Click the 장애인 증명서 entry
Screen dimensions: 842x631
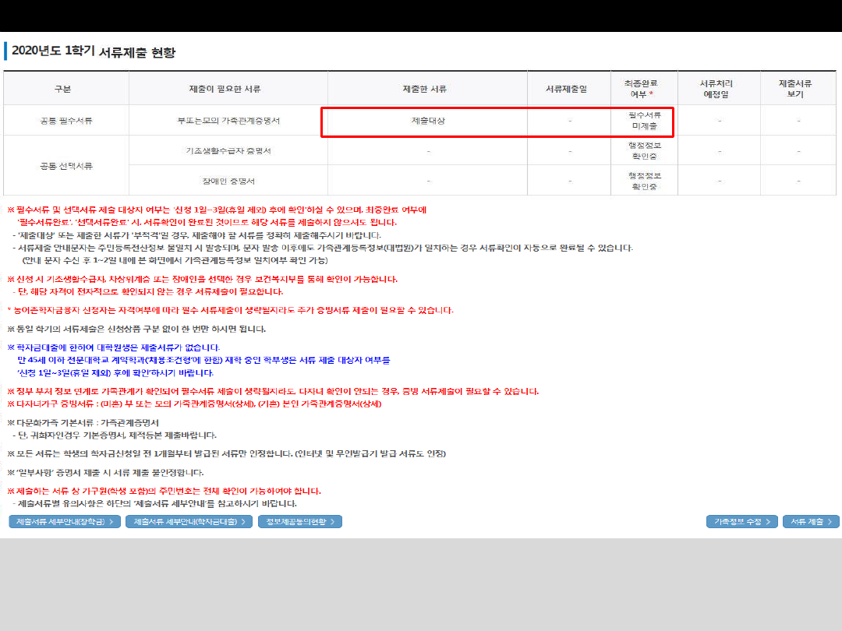[x=228, y=181]
